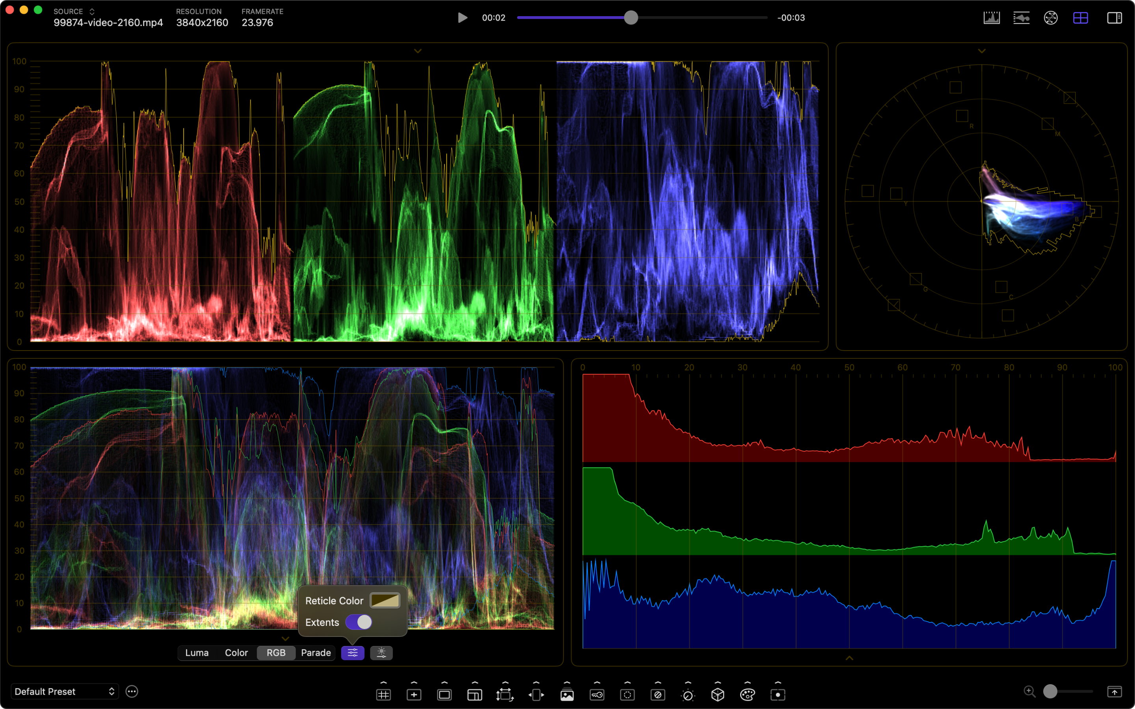
Task: Toggle the right sidebar panel
Action: 1115,18
